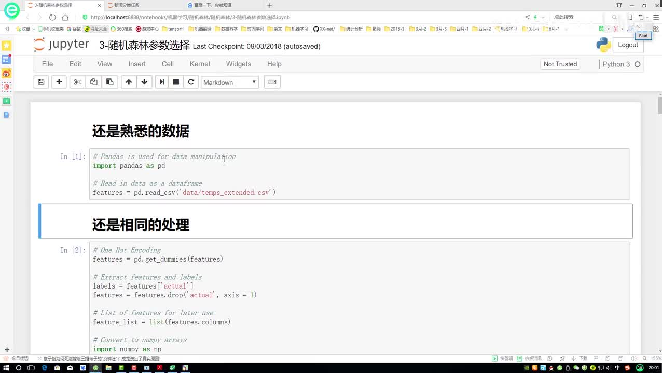Viewport: 662px width, 373px height.
Task: Move selected cell down
Action: coord(144,82)
